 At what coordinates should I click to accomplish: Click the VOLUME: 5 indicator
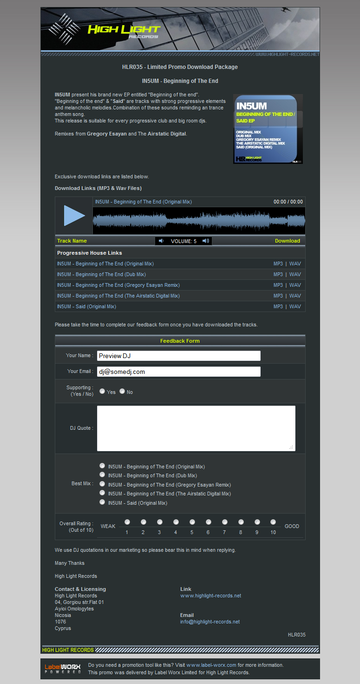coord(183,241)
